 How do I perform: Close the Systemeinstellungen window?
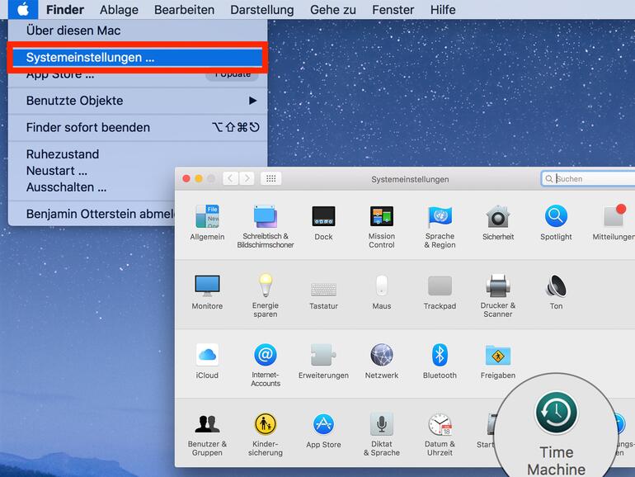(x=186, y=179)
